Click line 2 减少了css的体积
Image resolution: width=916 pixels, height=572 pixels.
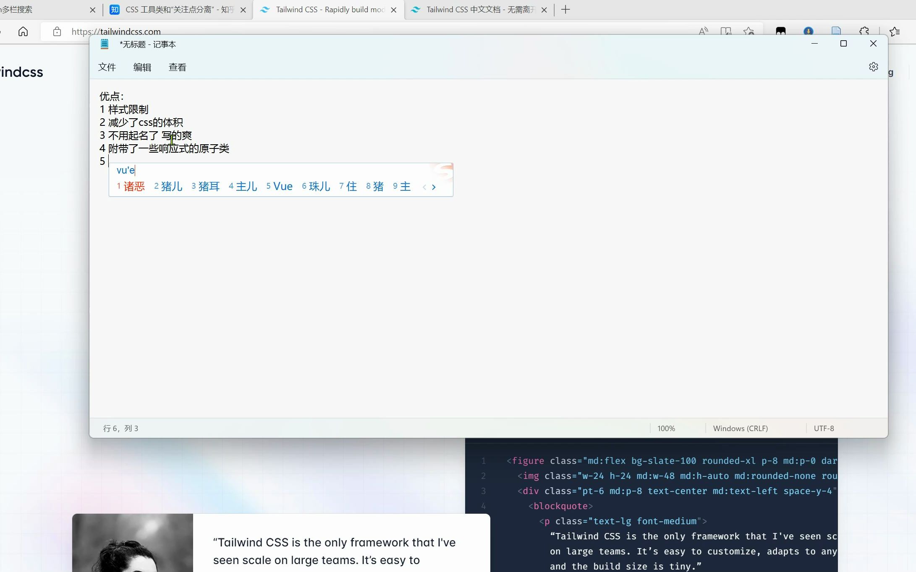(141, 122)
